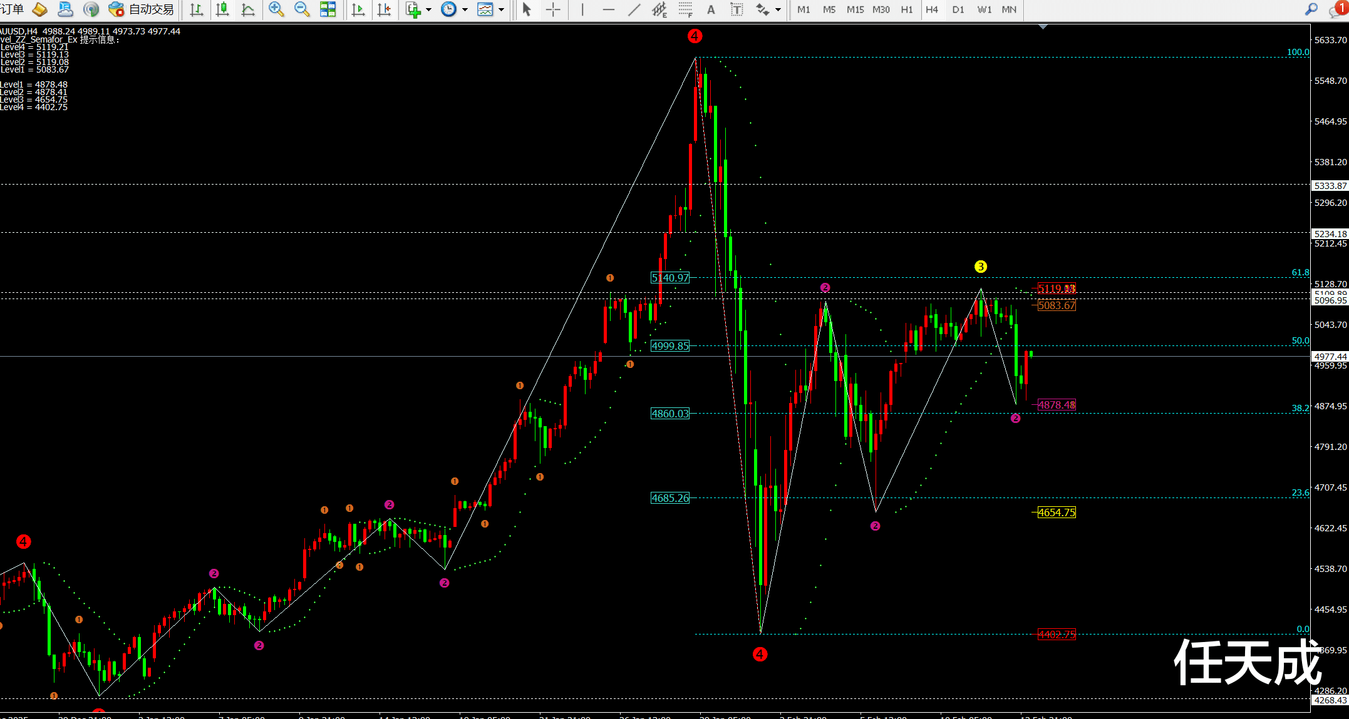Switch chart to candlestick mode
Viewport: 1349px width, 719px height.
pos(222,9)
